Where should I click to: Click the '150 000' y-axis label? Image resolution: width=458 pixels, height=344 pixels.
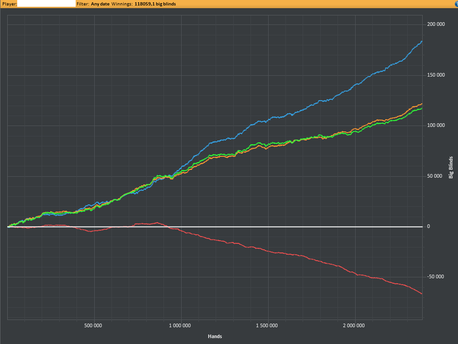(x=436, y=75)
